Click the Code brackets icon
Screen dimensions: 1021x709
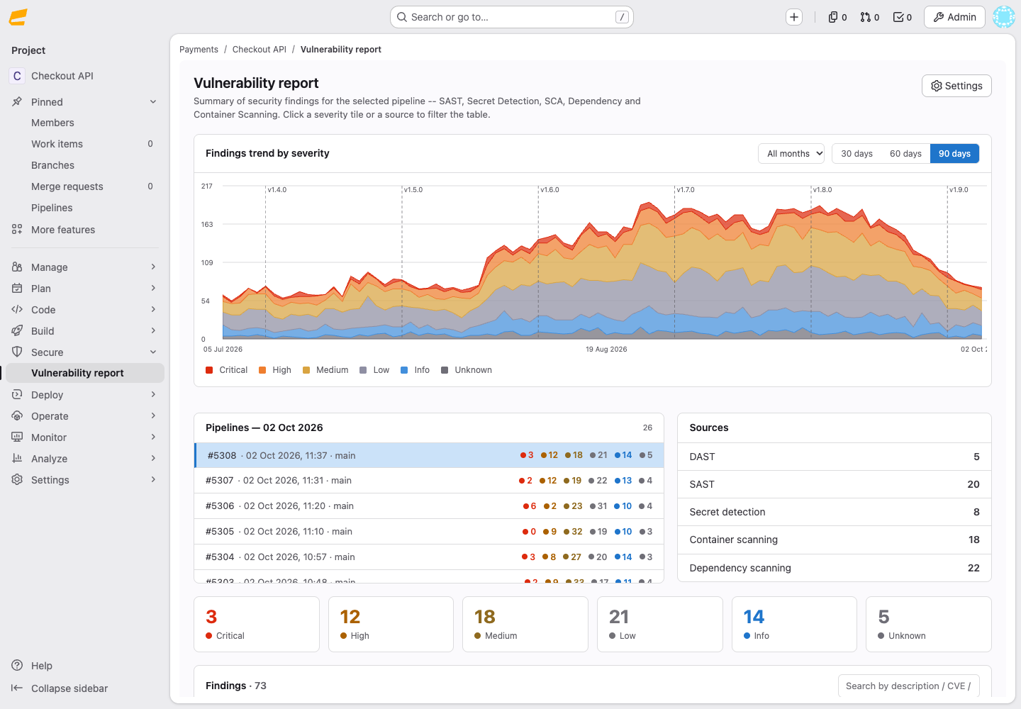pos(17,310)
